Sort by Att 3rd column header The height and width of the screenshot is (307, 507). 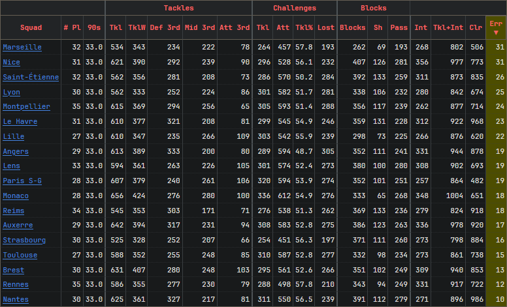[235, 28]
